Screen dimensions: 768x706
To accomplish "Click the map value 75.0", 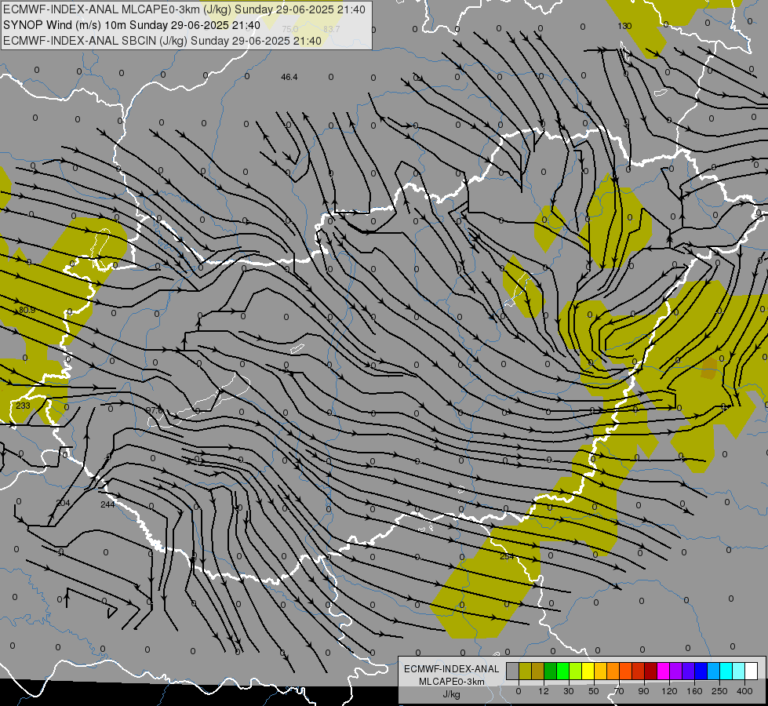I will point(290,29).
